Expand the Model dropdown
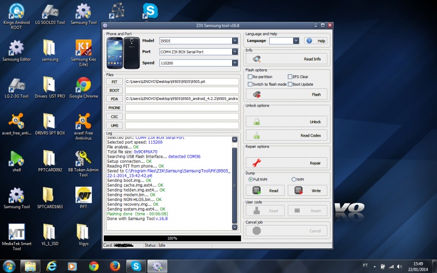Screen dimensions: 437x273 point(235,40)
